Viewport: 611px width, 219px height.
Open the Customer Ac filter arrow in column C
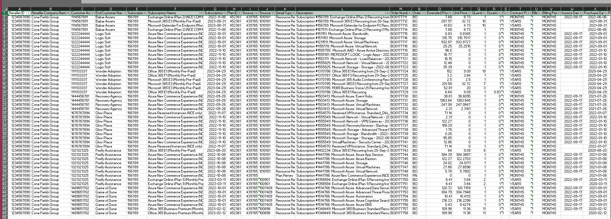[92, 13]
